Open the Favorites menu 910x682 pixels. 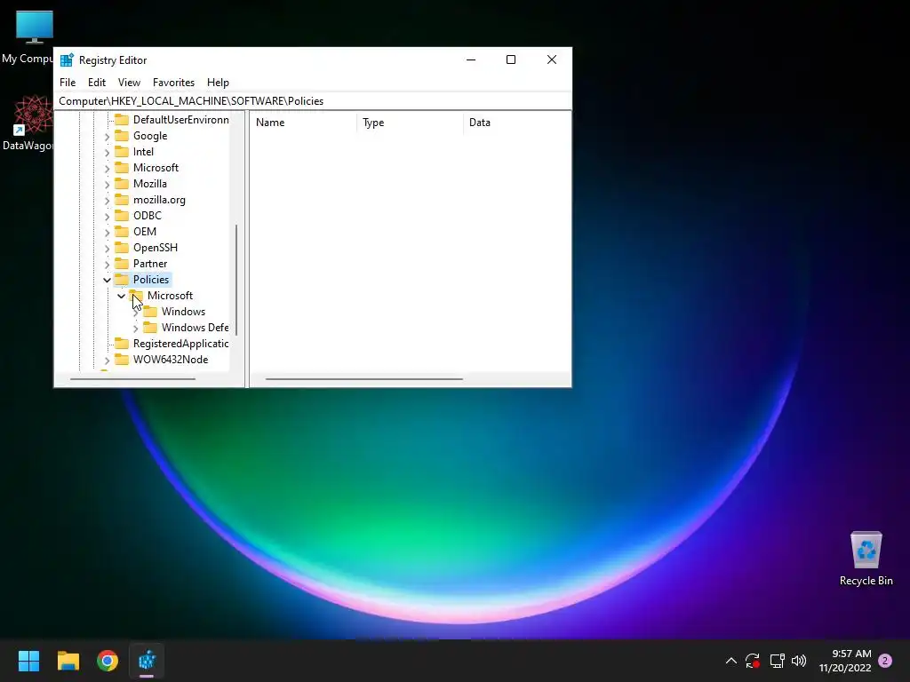coord(173,83)
